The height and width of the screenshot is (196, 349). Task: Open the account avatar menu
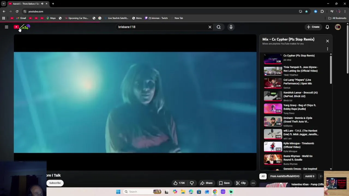(338, 27)
